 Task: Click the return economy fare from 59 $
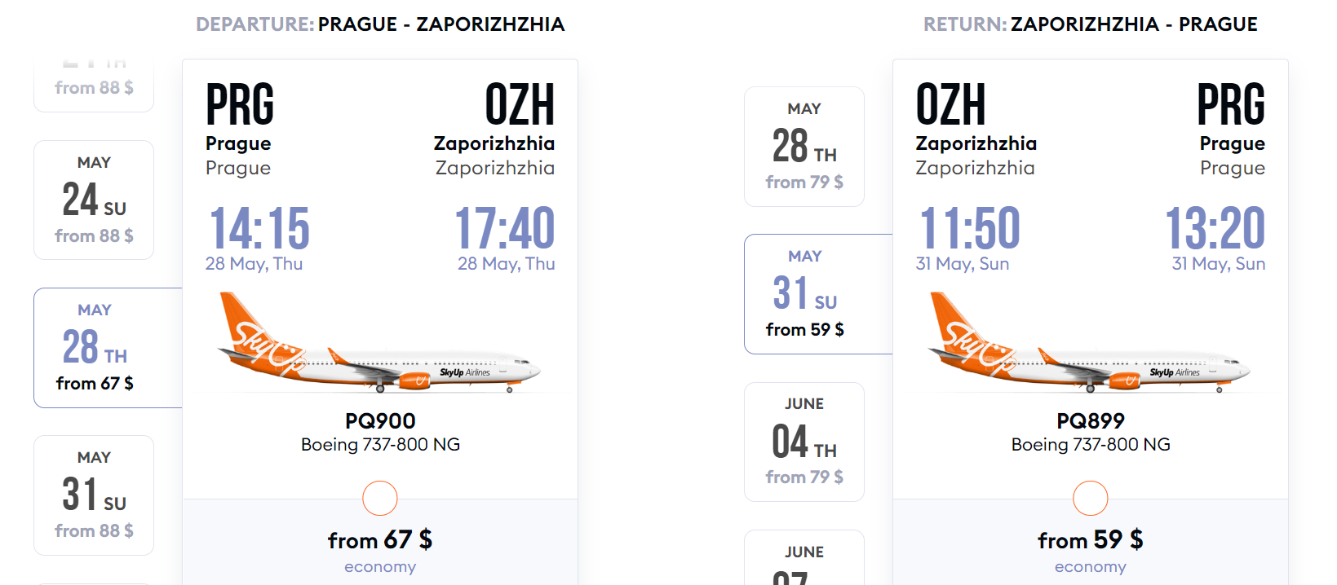pyautogui.click(x=1091, y=548)
